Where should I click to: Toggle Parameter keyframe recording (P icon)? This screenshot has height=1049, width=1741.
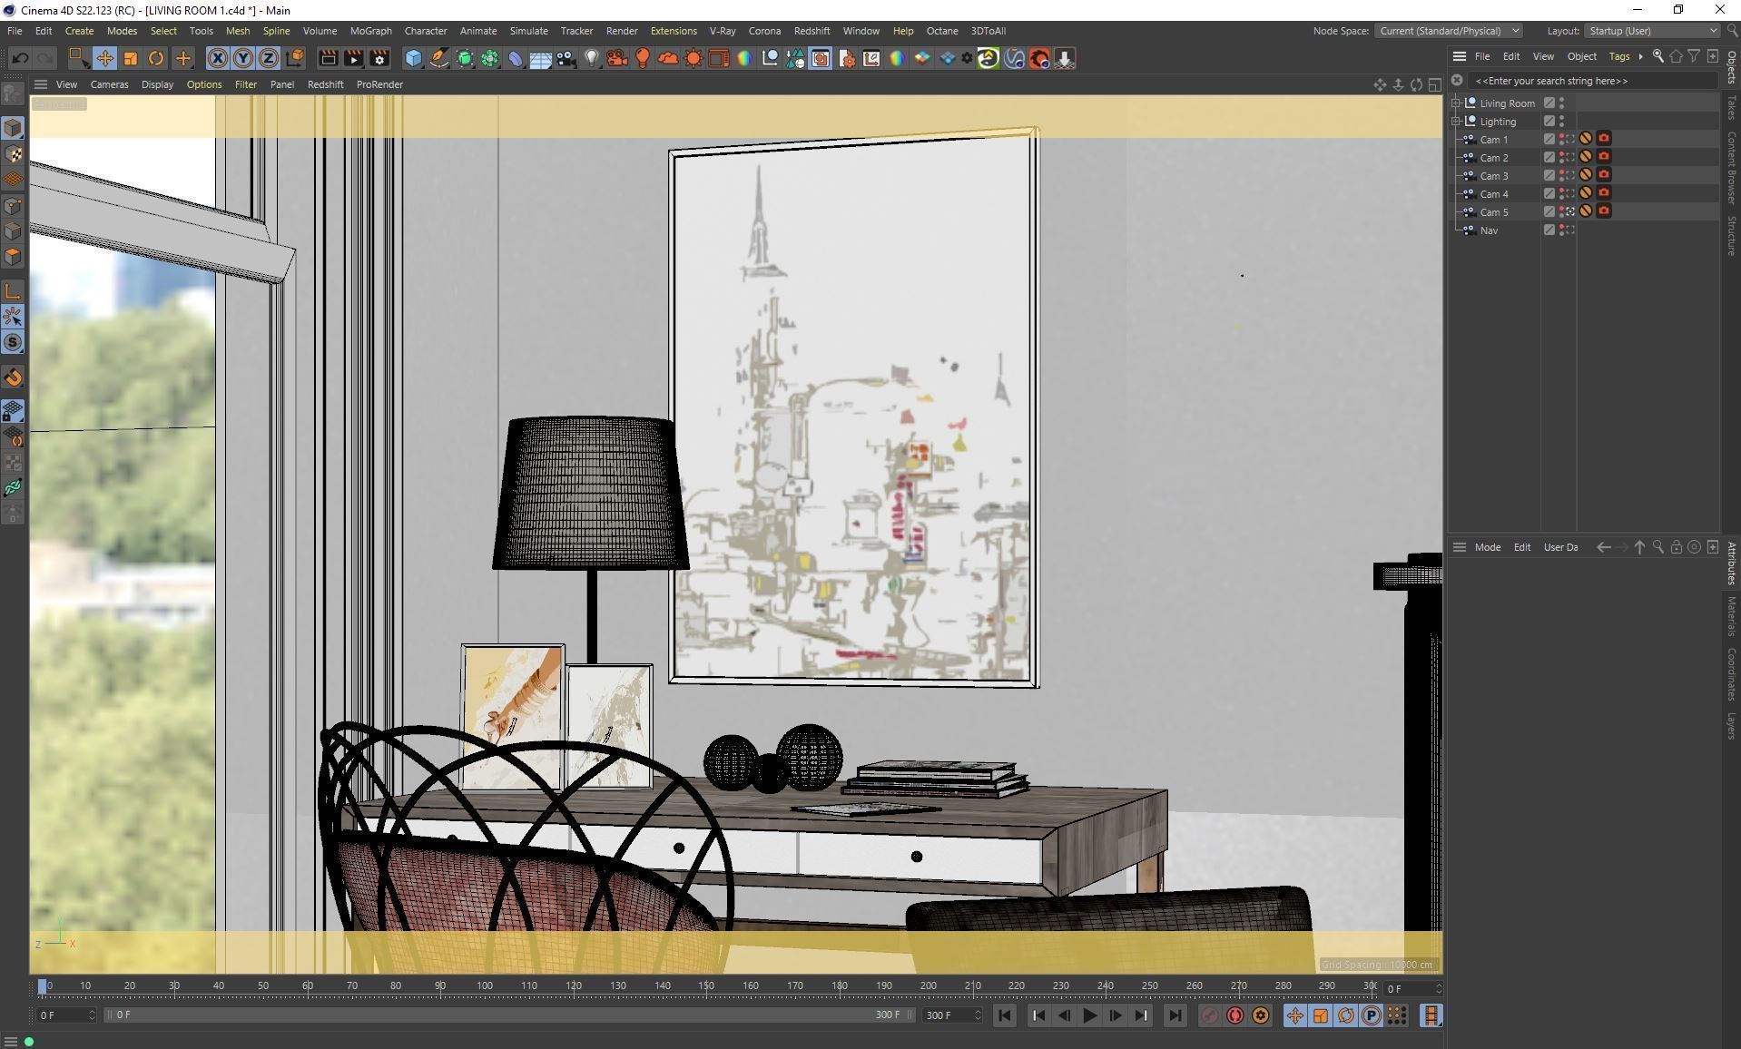coord(1372,1015)
